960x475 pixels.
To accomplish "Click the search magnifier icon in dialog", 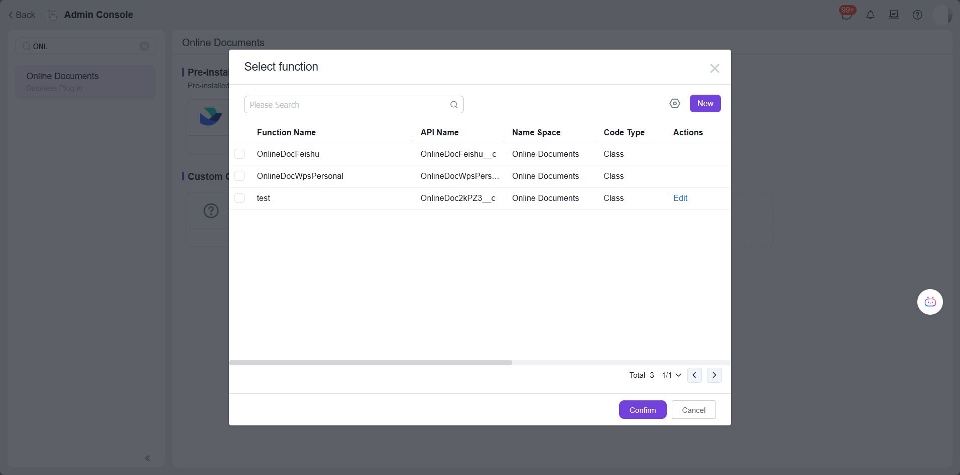I will point(454,105).
